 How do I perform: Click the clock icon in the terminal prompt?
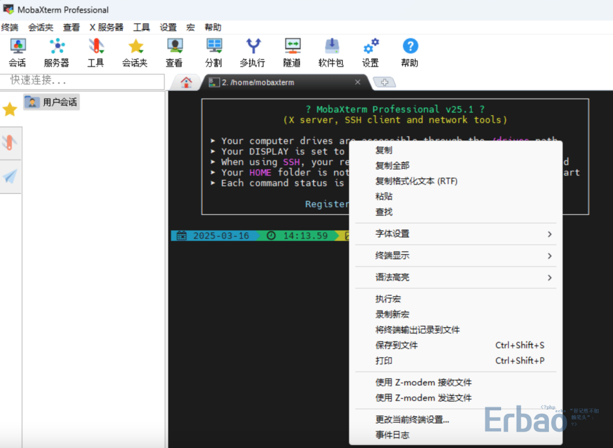(271, 235)
